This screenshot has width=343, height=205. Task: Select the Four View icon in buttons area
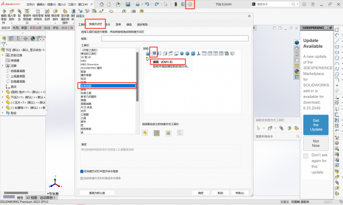(221, 54)
